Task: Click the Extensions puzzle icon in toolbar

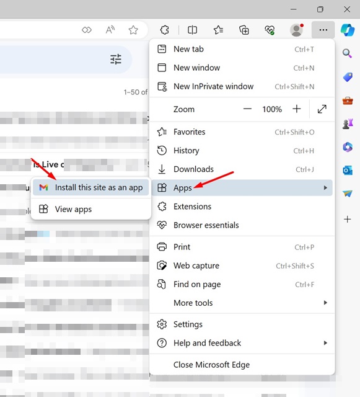Action: coord(164,30)
